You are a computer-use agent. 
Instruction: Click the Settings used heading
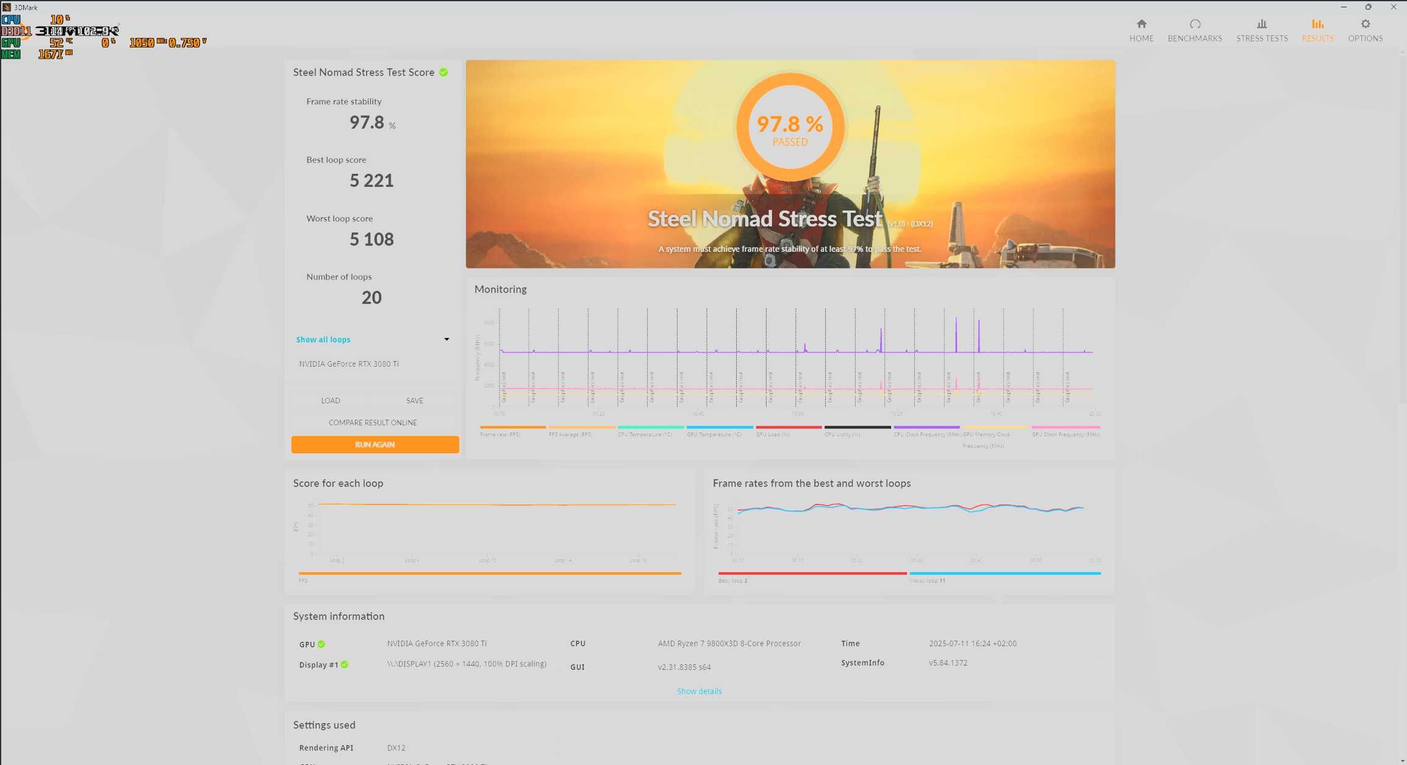click(324, 725)
